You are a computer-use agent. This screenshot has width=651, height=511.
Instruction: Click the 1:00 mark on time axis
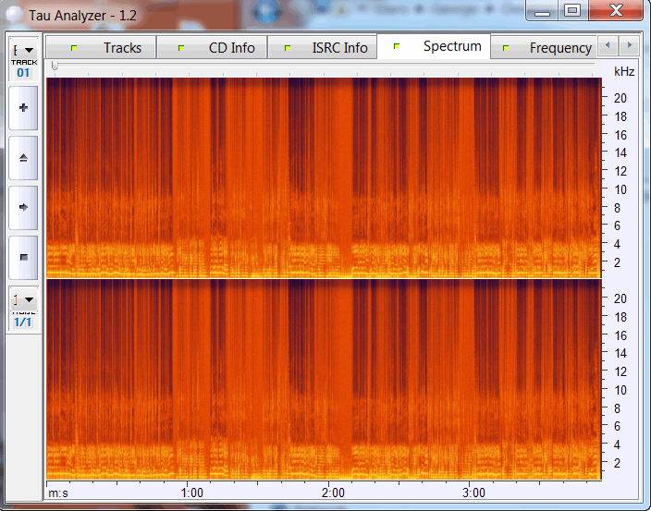click(191, 493)
